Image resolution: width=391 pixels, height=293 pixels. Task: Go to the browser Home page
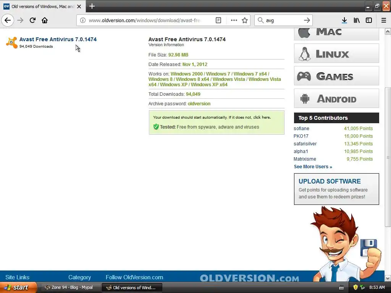(45, 20)
